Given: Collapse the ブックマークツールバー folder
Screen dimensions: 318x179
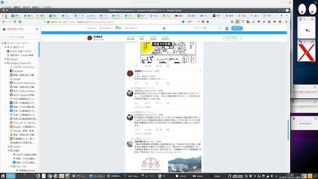Looking at the screenshot, I should [x=2, y=43].
